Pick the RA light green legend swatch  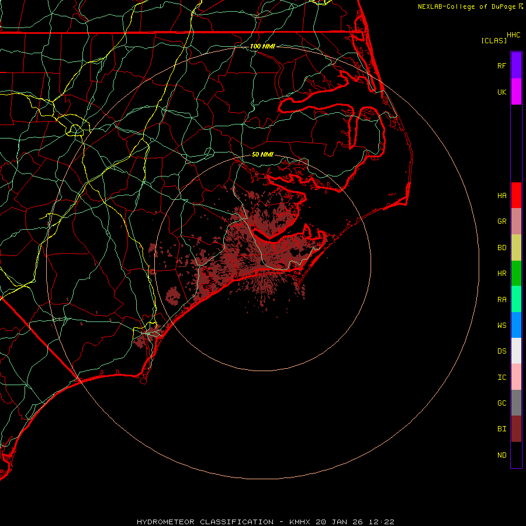tap(516, 299)
